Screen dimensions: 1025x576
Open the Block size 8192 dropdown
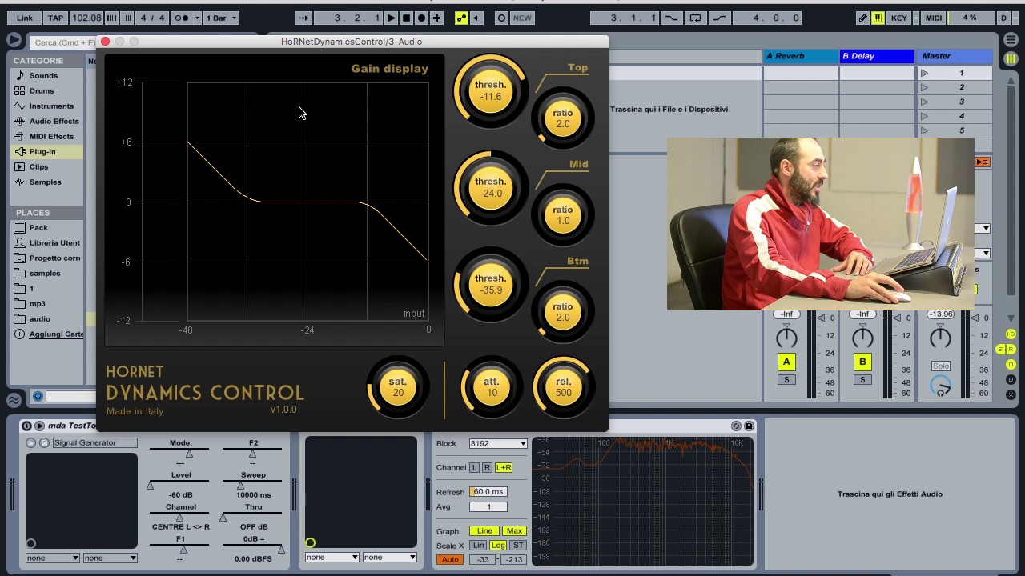click(x=498, y=443)
